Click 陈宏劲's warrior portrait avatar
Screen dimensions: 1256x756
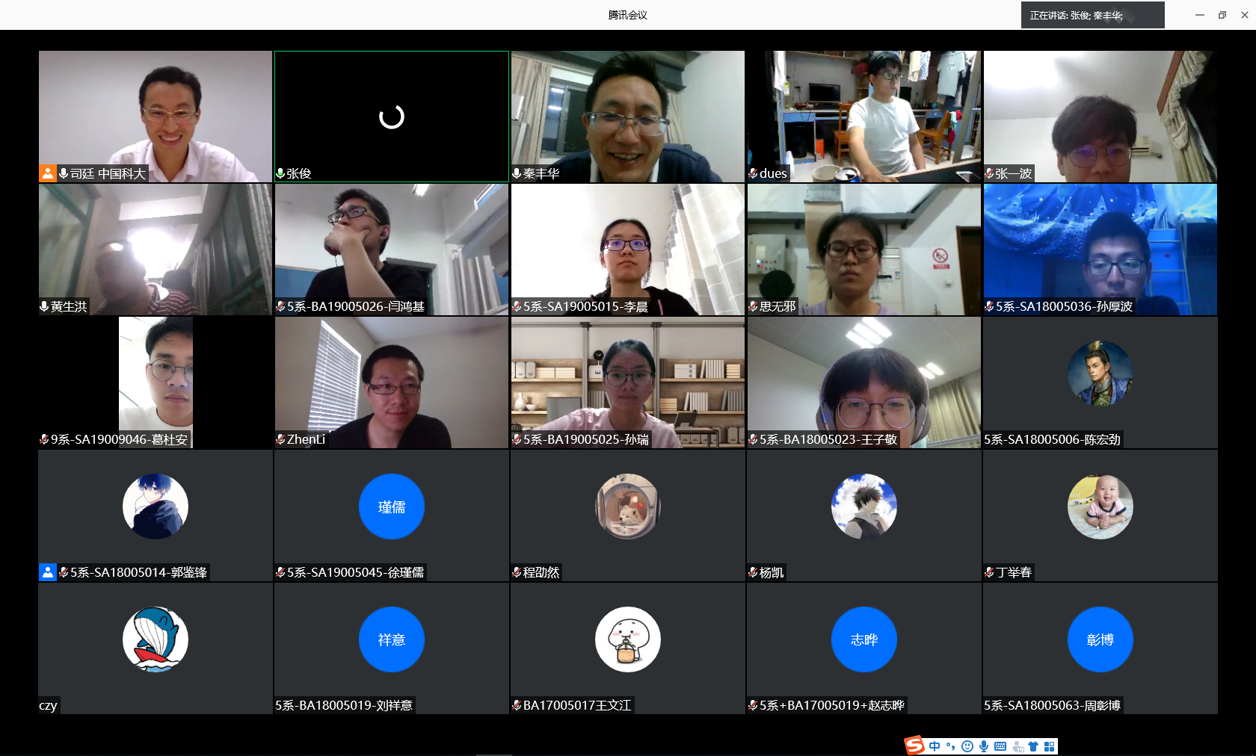[1100, 374]
